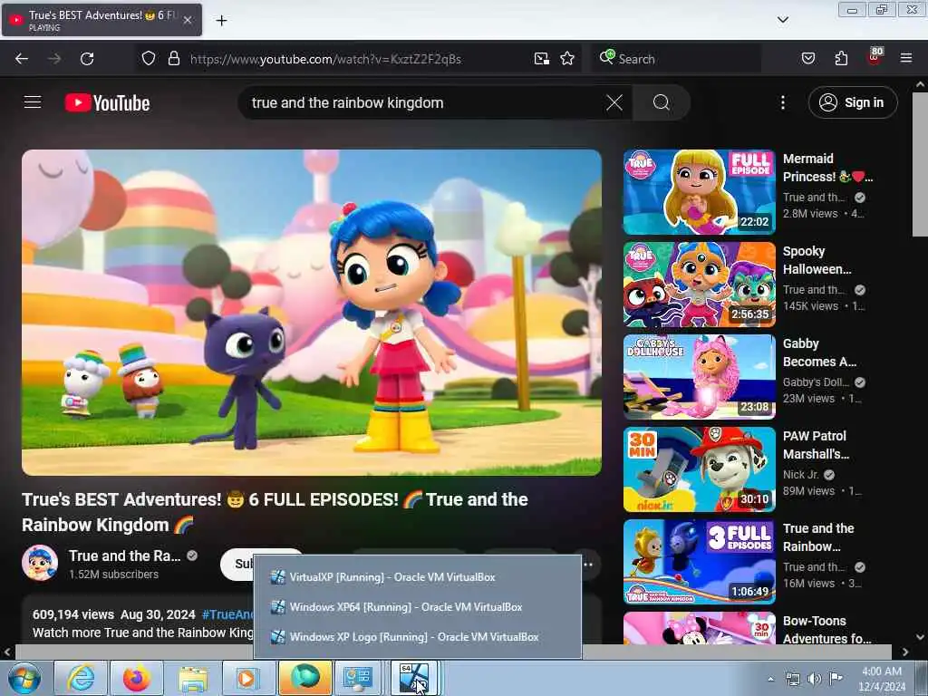Open Action Center flag tray icon
928x696 pixels.
coord(836,679)
